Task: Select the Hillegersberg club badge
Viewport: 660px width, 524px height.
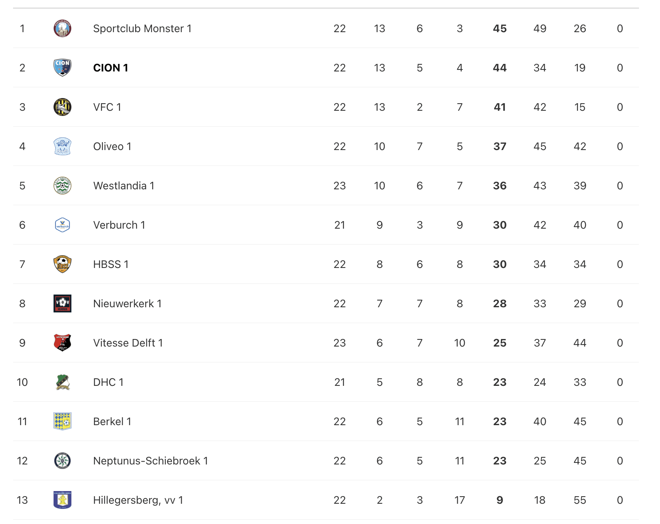Action: pos(62,500)
